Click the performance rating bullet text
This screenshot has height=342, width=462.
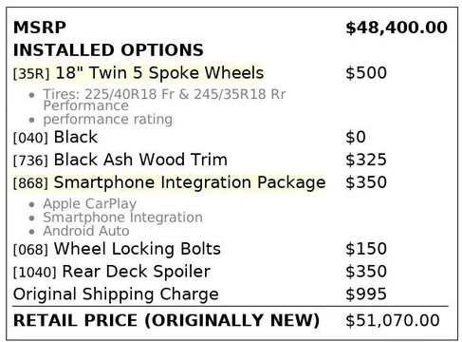108,120
